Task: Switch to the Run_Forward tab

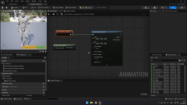Action: tap(13, 4)
